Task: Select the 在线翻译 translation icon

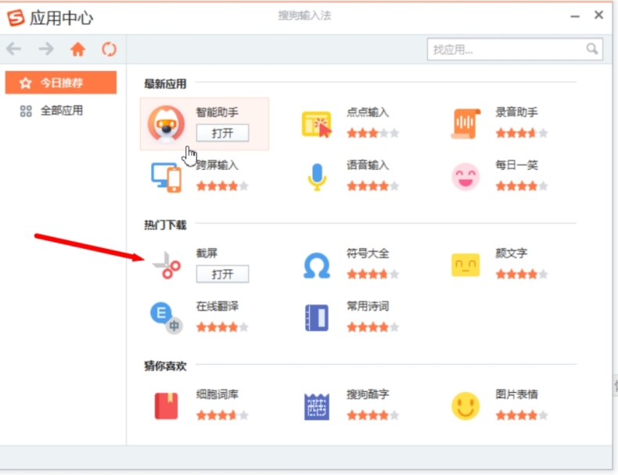Action: [x=166, y=318]
